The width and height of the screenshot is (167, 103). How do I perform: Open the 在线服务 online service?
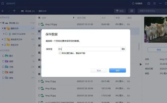(x=137, y=3)
